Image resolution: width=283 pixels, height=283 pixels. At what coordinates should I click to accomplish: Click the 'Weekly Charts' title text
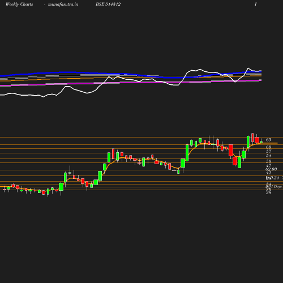(x=19, y=5)
